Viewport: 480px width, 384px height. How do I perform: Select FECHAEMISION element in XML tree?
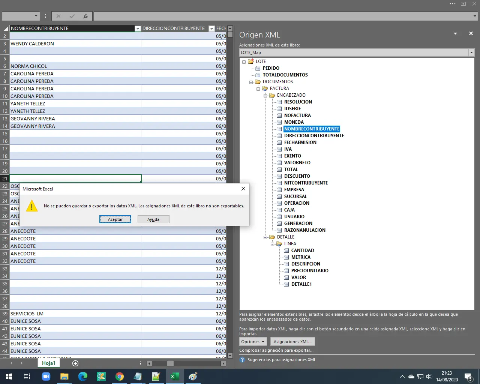[300, 142]
